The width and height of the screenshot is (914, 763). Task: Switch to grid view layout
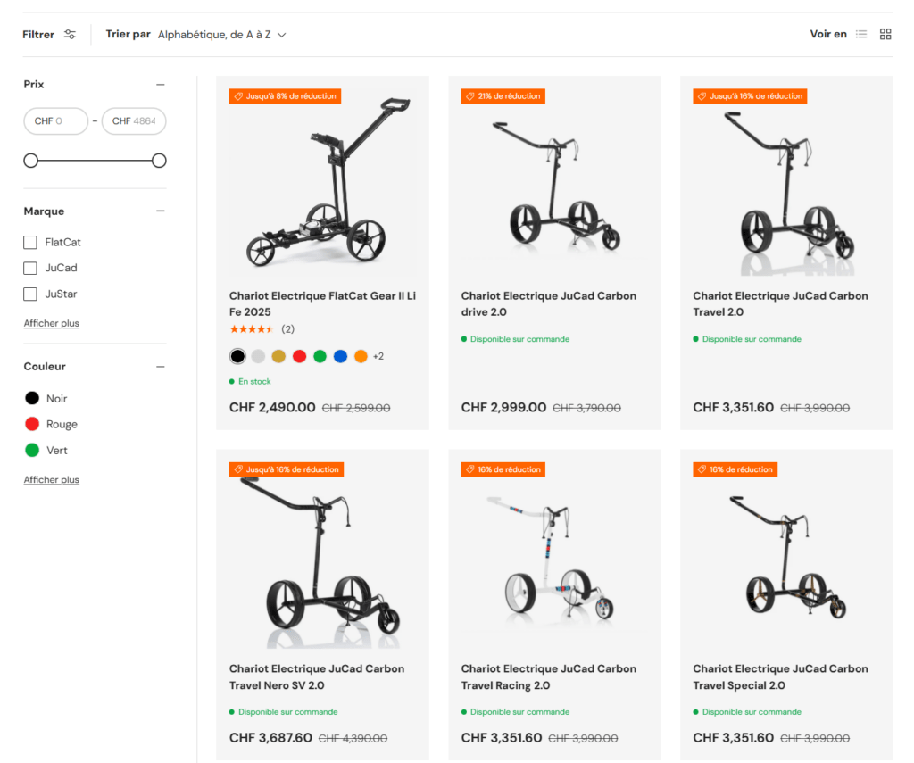tap(885, 35)
